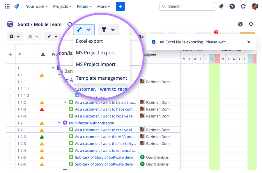Expand row 1-1-2 tree arrow
The image size is (262, 173).
tap(65, 102)
